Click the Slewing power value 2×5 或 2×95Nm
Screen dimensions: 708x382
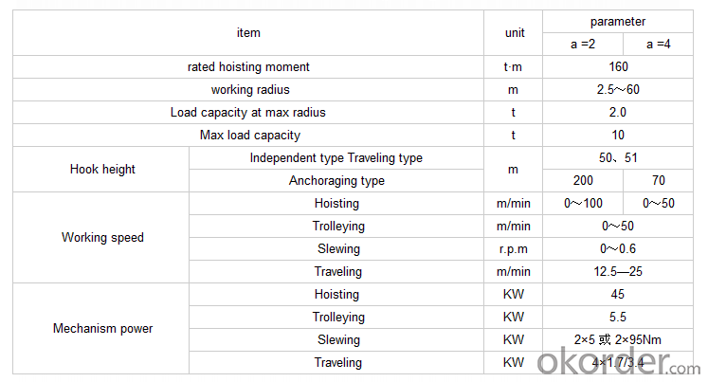coord(618,339)
